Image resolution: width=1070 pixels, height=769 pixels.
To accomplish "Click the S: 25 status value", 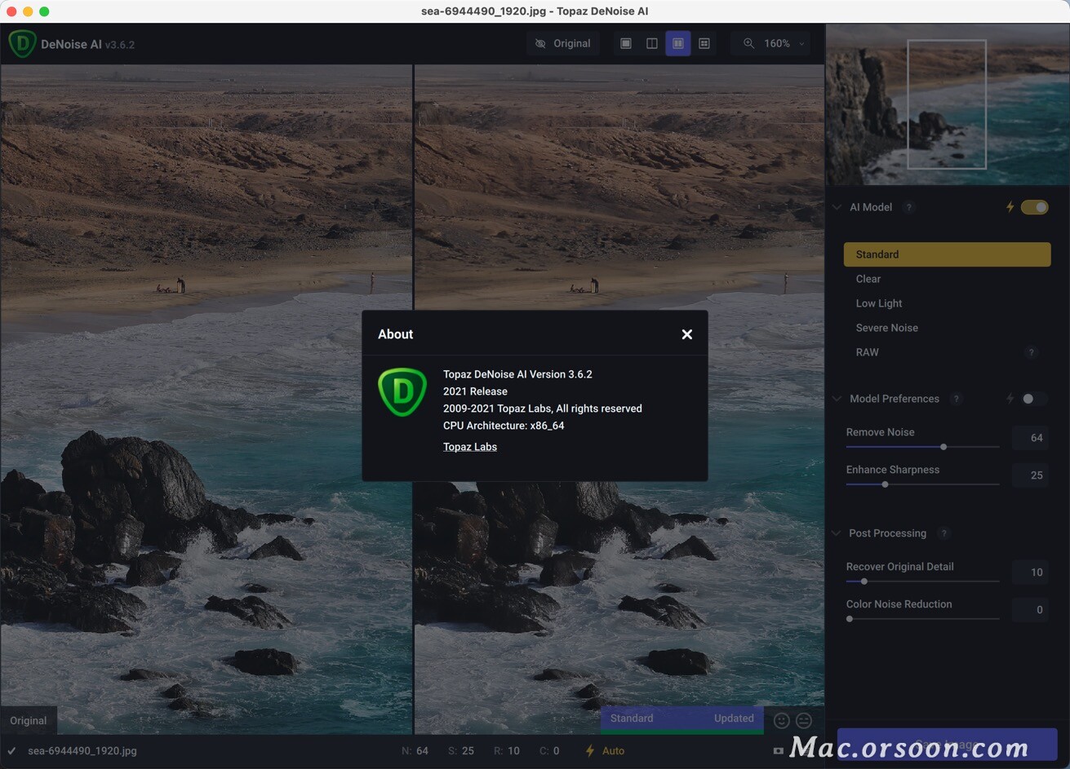I will point(461,751).
